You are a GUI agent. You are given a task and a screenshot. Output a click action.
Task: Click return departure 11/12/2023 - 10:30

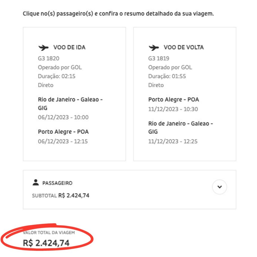(173, 109)
